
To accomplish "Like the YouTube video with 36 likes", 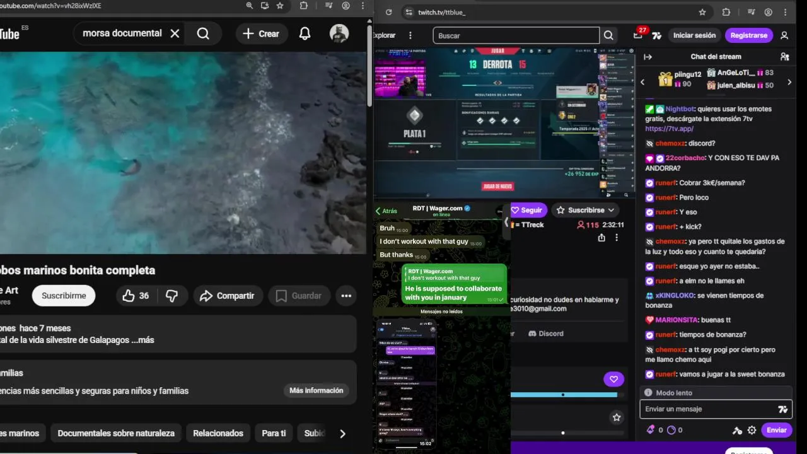I will 136,296.
